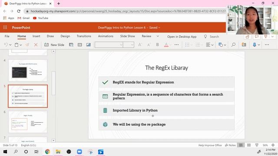Toggle the bullets list

(x=187, y=45)
